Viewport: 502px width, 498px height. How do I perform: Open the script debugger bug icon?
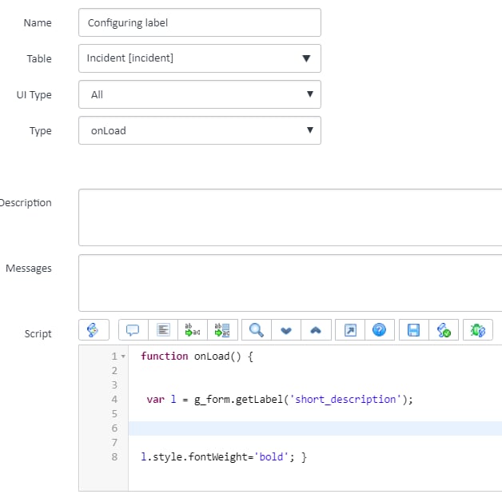[x=478, y=329]
